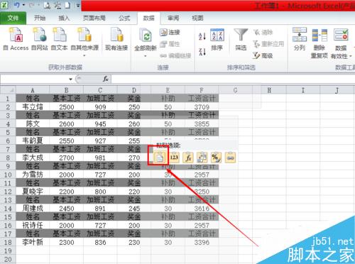Image resolution: width=355 pixels, height=264 pixels.
Task: Switch to Page Layout (页面布局) tab
Action: (x=94, y=18)
